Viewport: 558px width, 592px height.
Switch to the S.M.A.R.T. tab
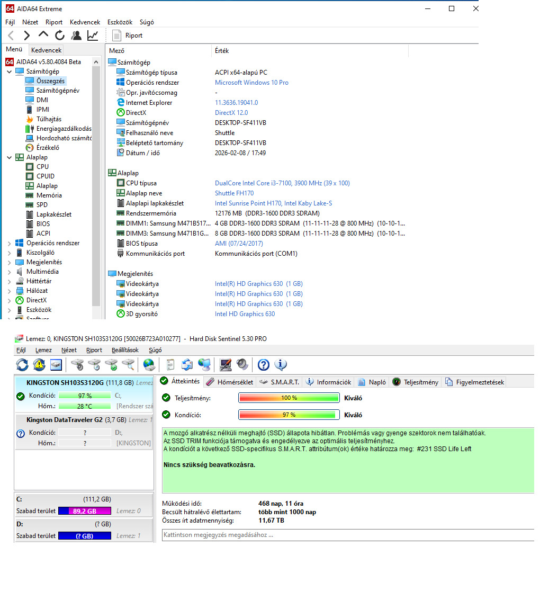pos(280,382)
